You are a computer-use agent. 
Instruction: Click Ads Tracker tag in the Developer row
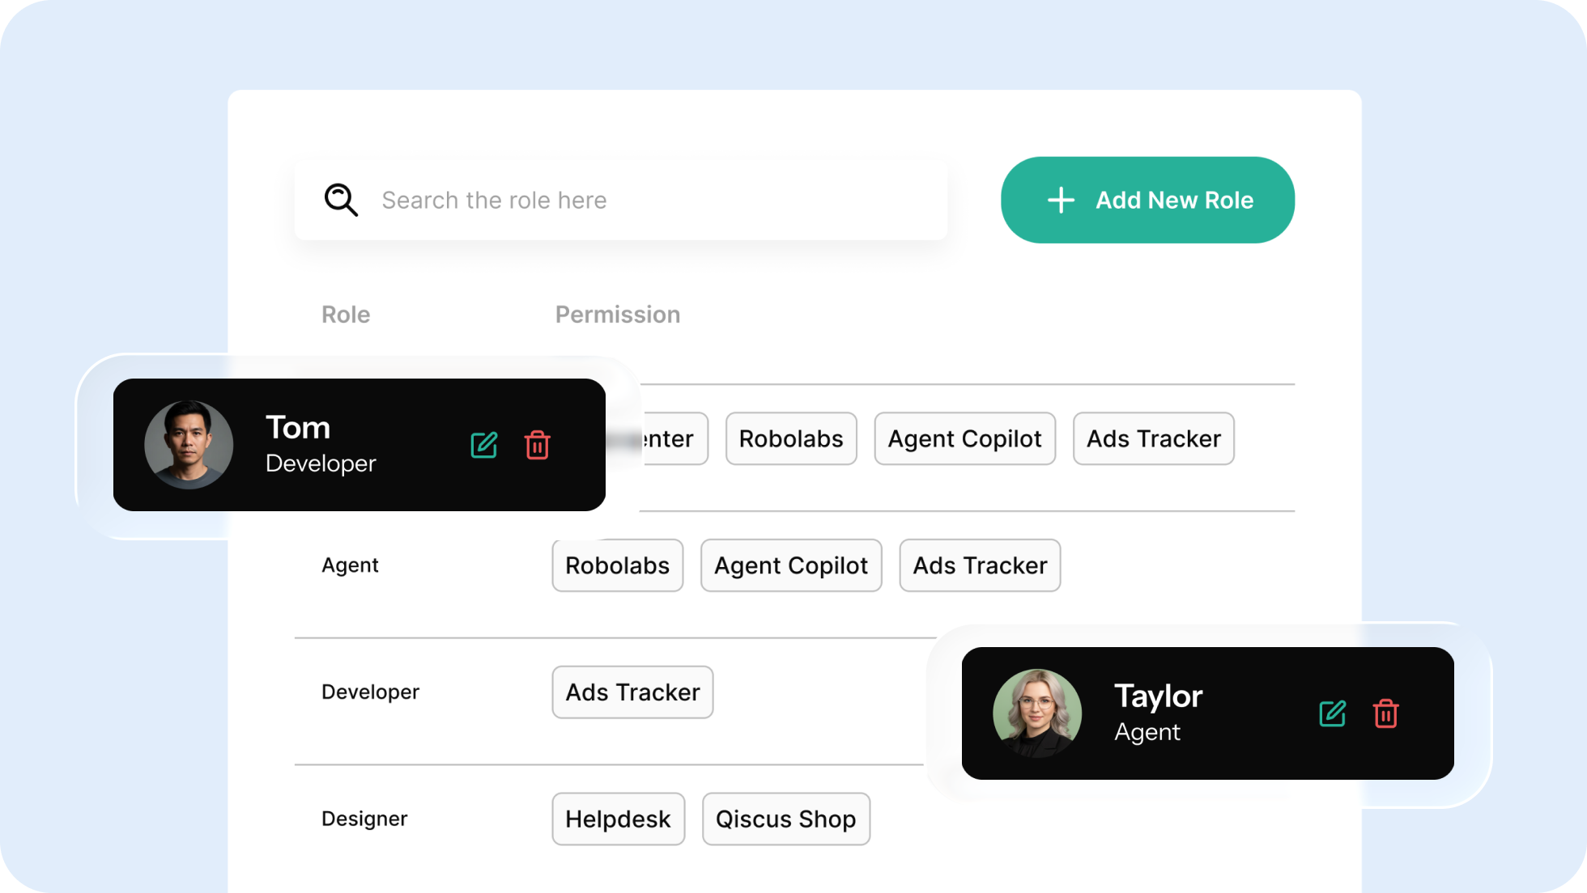(x=632, y=692)
